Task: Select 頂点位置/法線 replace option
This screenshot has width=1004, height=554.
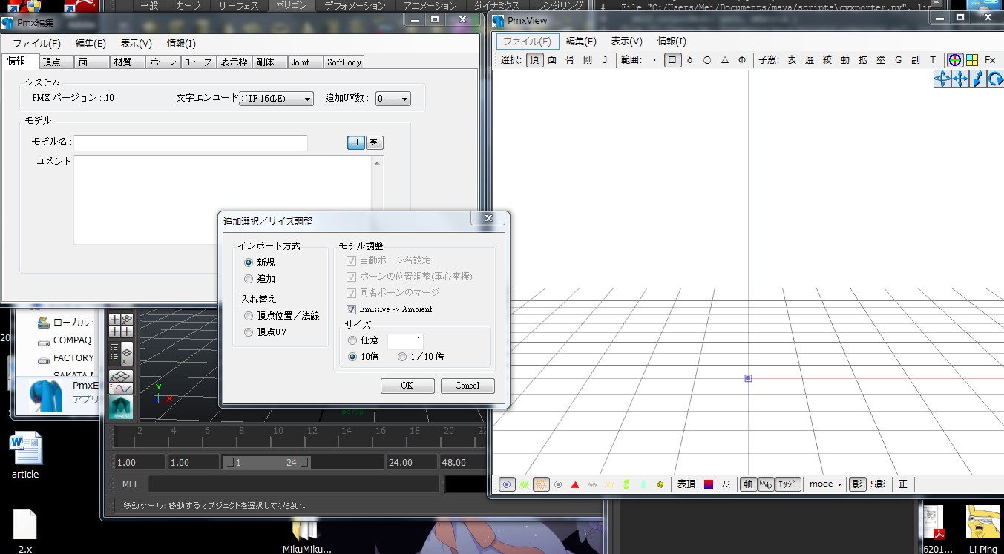Action: click(x=281, y=316)
